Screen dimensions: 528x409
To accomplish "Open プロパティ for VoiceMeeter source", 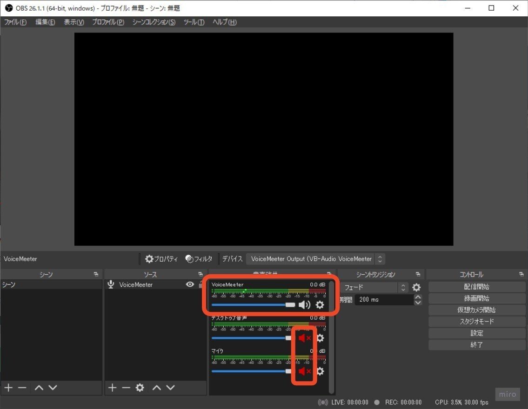I will 161,259.
